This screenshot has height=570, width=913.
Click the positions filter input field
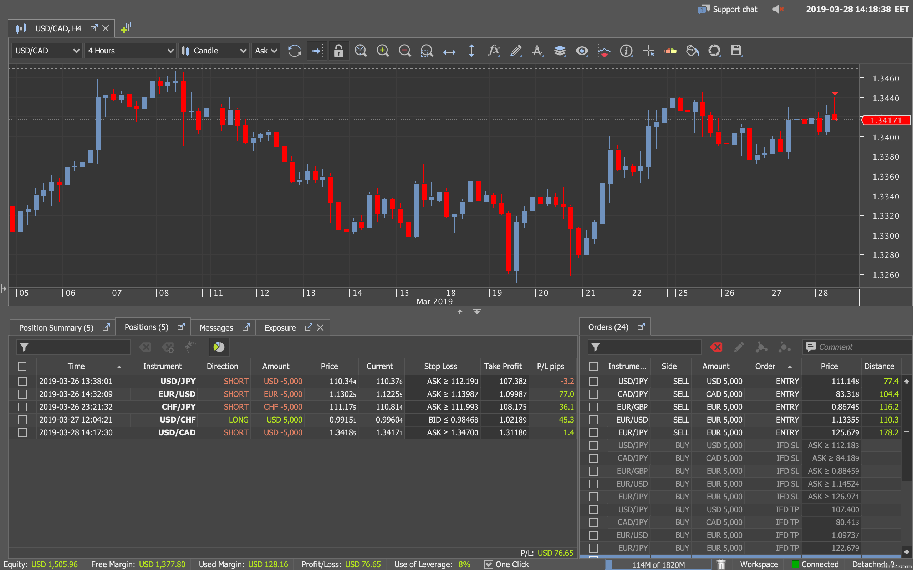click(x=73, y=347)
